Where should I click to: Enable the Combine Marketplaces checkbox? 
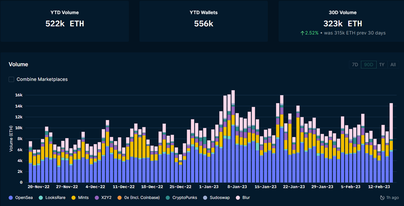click(11, 79)
